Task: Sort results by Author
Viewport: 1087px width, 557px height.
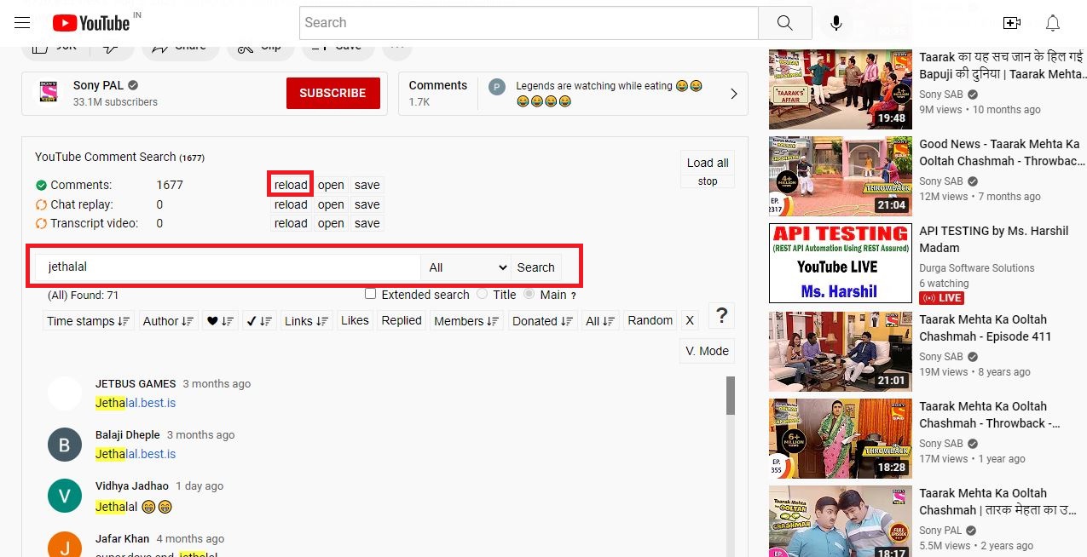Action: pyautogui.click(x=168, y=321)
